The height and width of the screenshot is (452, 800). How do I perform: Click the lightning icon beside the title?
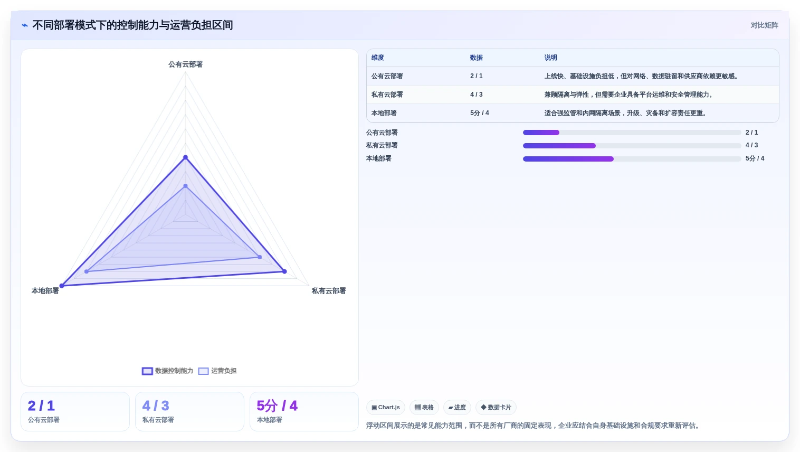(25, 25)
